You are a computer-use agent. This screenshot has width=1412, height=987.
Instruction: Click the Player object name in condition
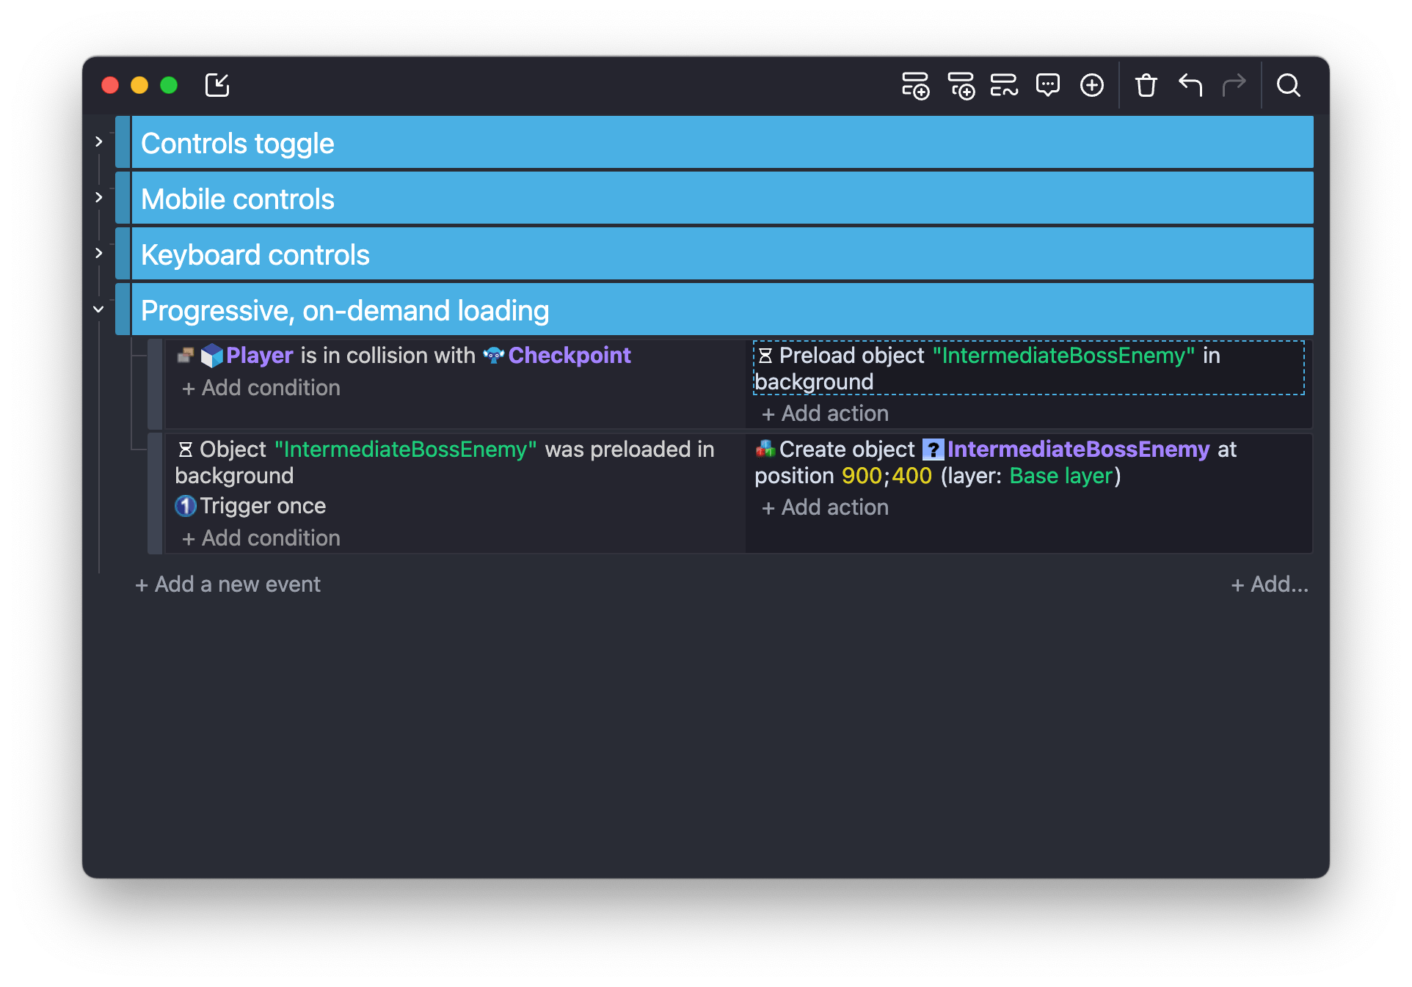click(260, 356)
